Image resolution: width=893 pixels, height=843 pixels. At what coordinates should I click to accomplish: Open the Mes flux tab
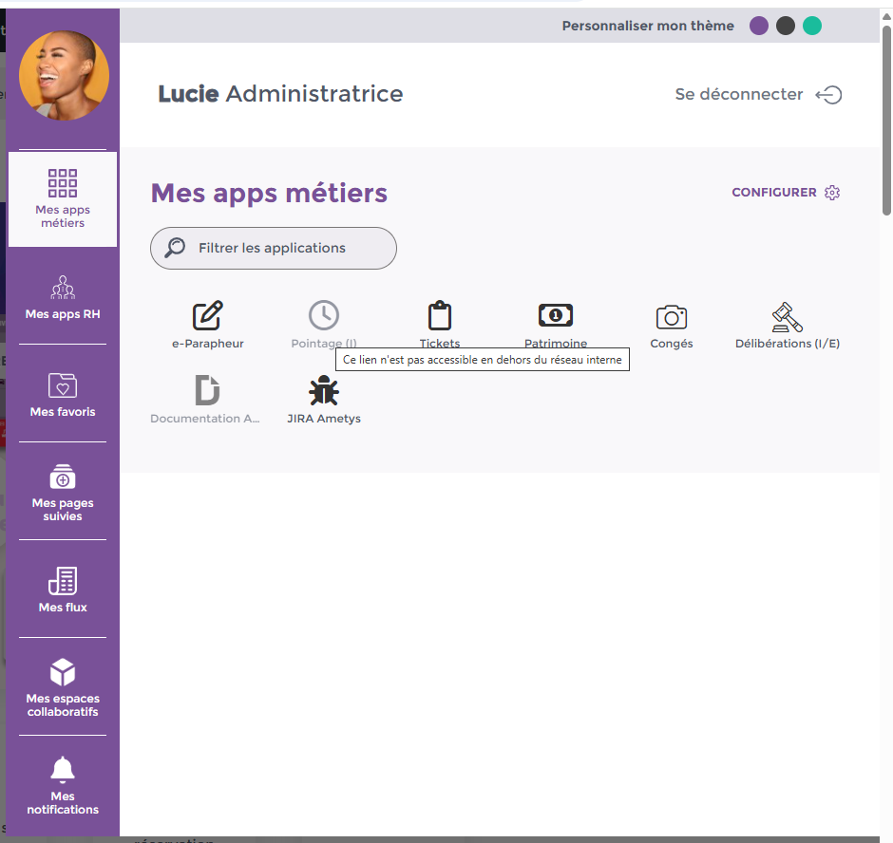click(63, 590)
